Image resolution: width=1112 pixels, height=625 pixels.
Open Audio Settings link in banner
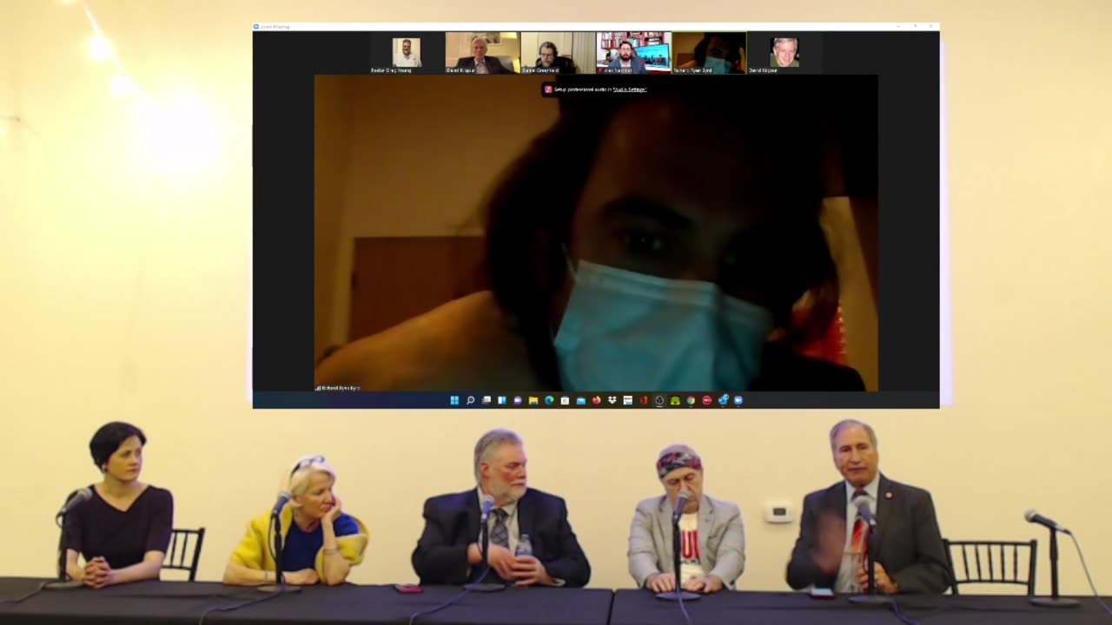(630, 89)
